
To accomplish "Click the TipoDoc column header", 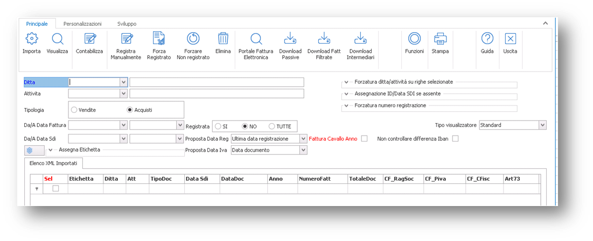I will [x=167, y=179].
